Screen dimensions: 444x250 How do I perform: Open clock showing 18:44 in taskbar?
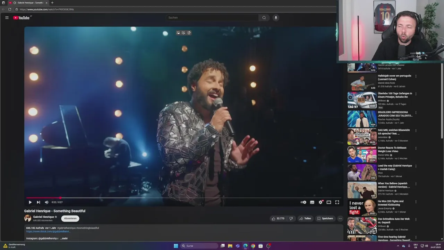click(x=435, y=246)
